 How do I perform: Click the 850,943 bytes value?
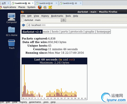point(57,42)
